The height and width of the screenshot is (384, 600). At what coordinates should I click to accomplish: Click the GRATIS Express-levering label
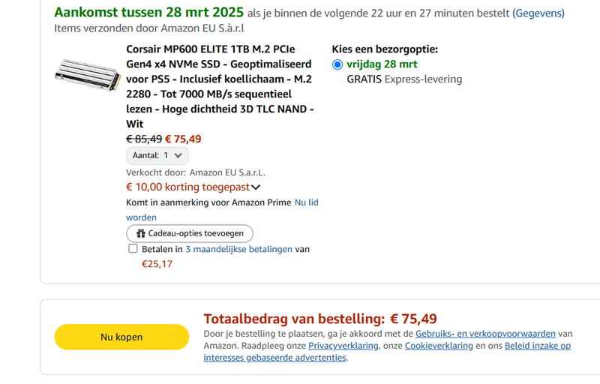point(404,79)
